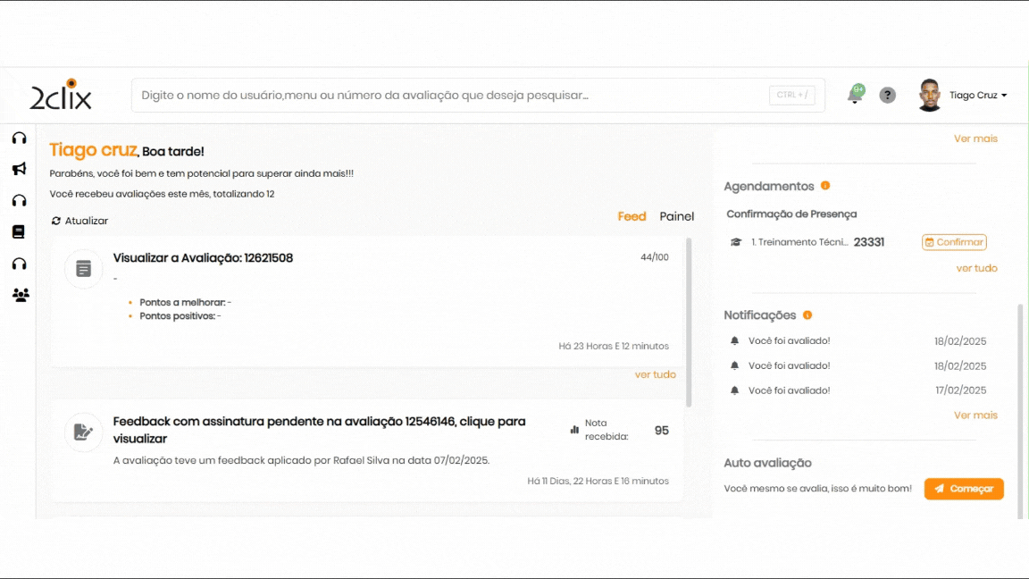Click the 2clix logo

61,95
